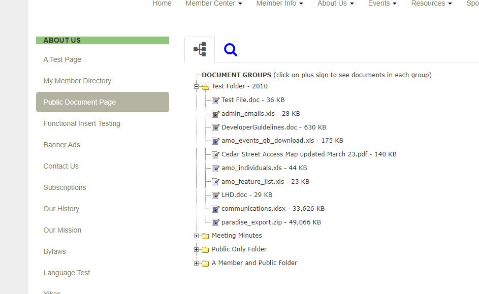479x294 pixels.
Task: Open the document tree view tab icon
Action: (200, 49)
